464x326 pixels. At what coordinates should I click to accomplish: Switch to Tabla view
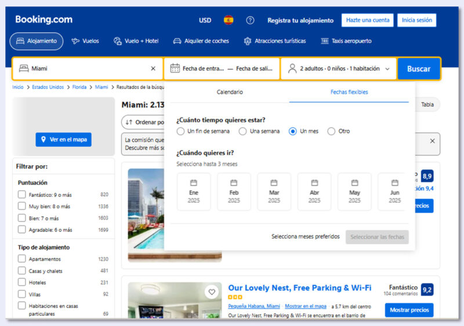click(x=427, y=104)
